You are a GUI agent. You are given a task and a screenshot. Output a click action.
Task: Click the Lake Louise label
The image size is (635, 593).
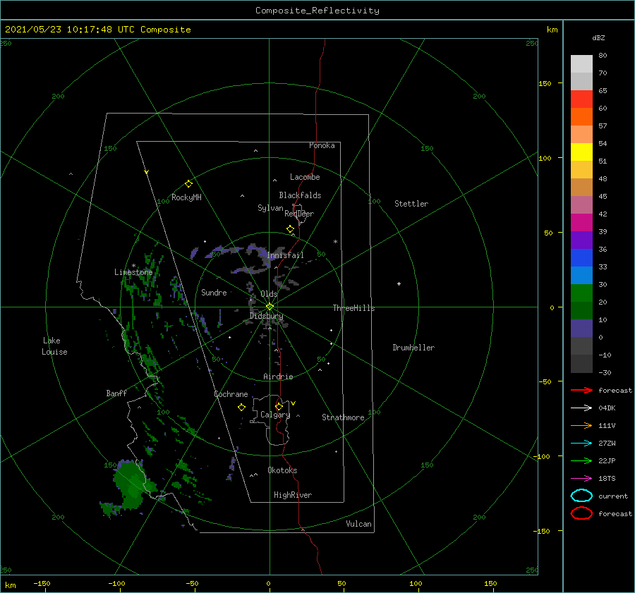(x=54, y=346)
